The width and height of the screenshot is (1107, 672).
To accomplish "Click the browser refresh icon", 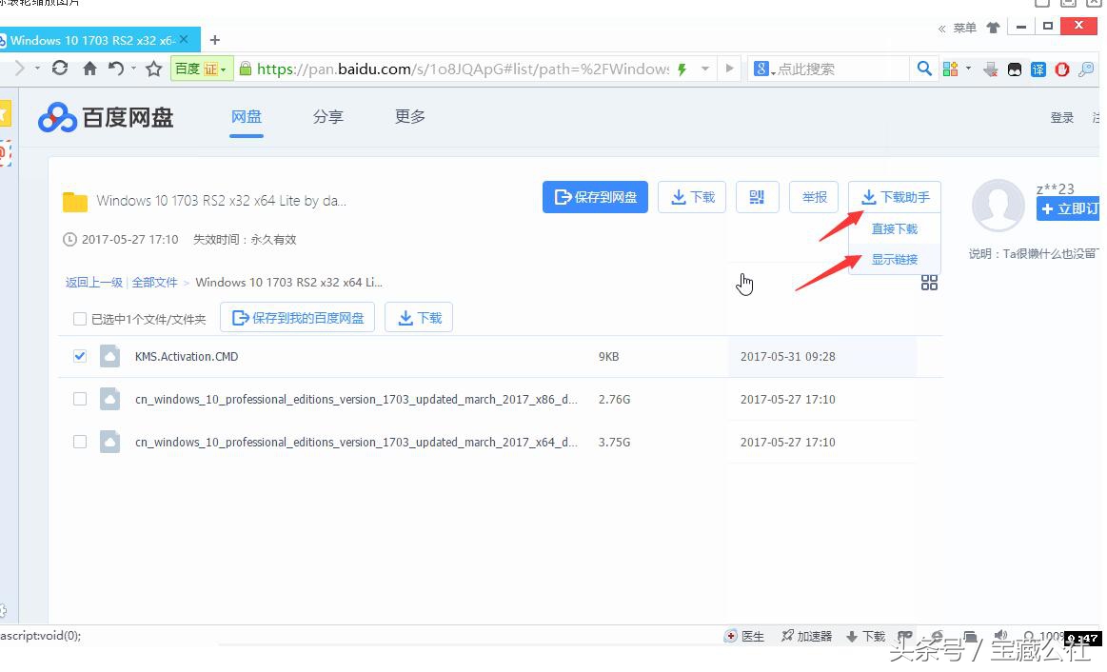I will [x=60, y=69].
